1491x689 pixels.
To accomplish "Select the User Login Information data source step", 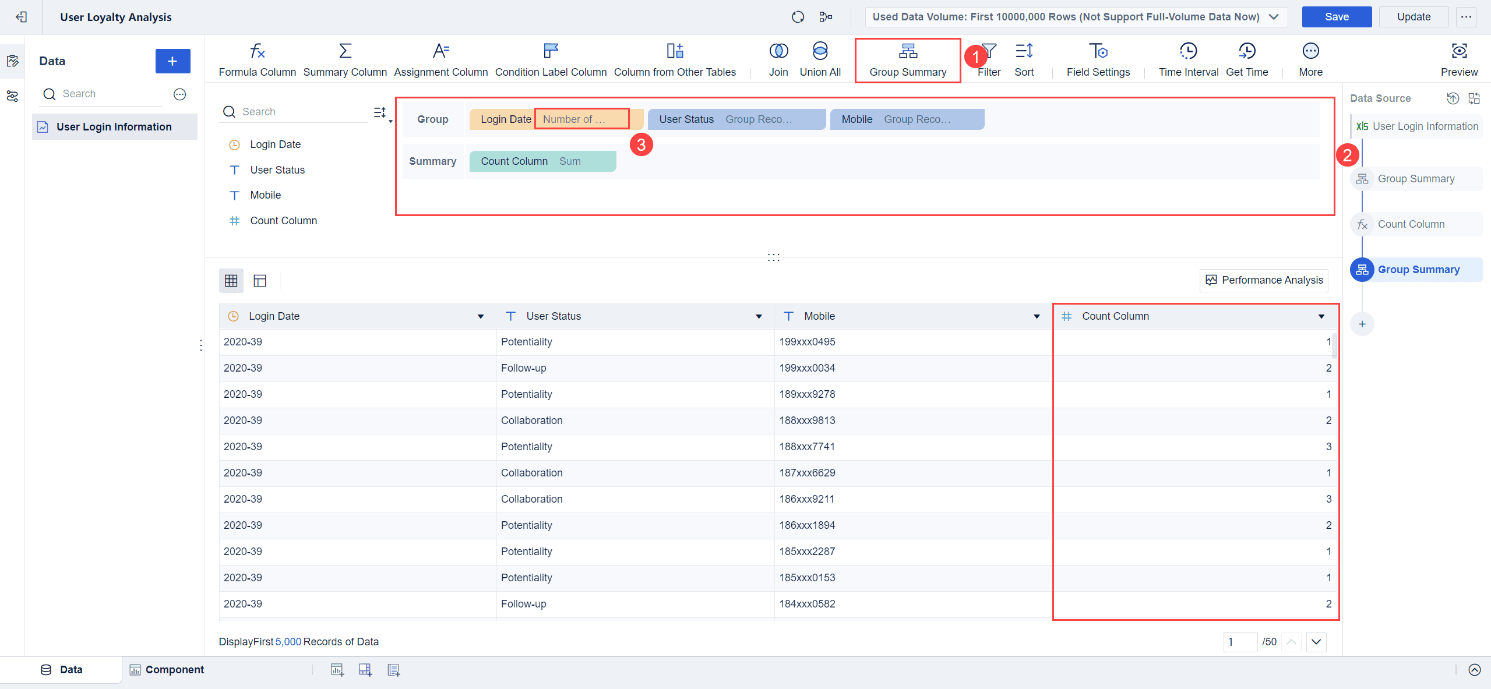I will click(1416, 126).
